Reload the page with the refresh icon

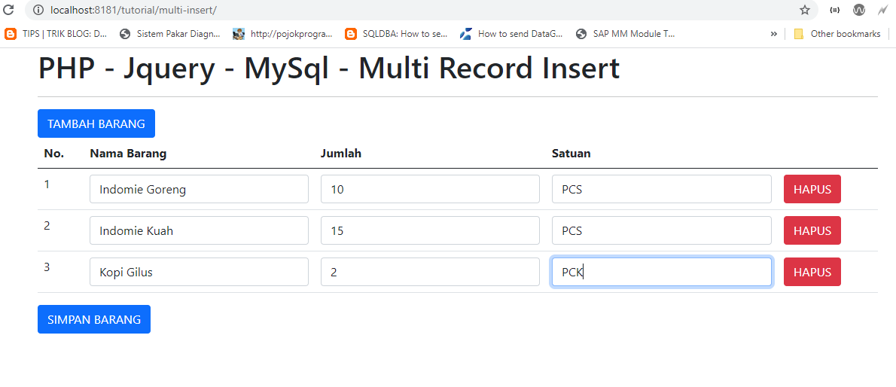tap(9, 10)
